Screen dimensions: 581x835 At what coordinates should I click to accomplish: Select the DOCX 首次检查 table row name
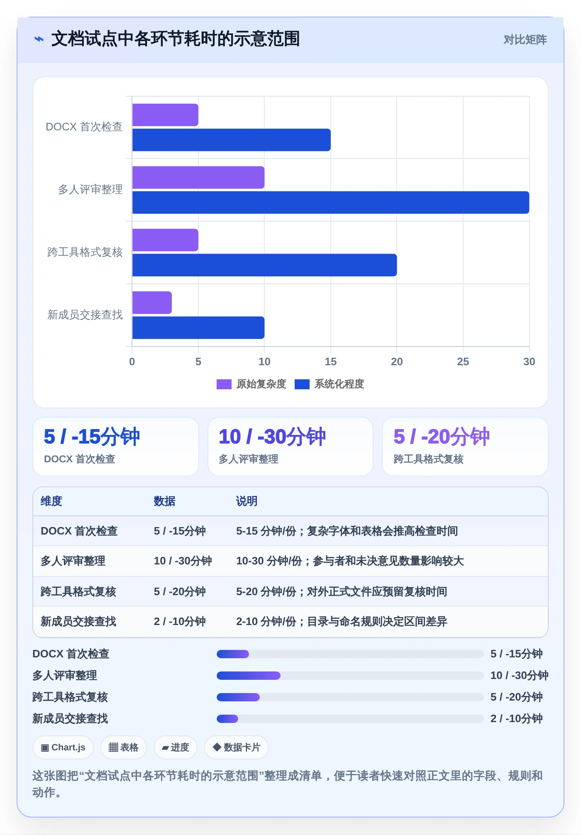point(79,531)
